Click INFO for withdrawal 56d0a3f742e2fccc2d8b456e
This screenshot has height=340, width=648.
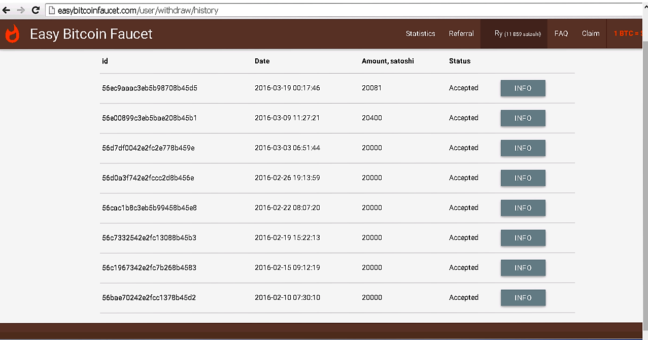523,178
